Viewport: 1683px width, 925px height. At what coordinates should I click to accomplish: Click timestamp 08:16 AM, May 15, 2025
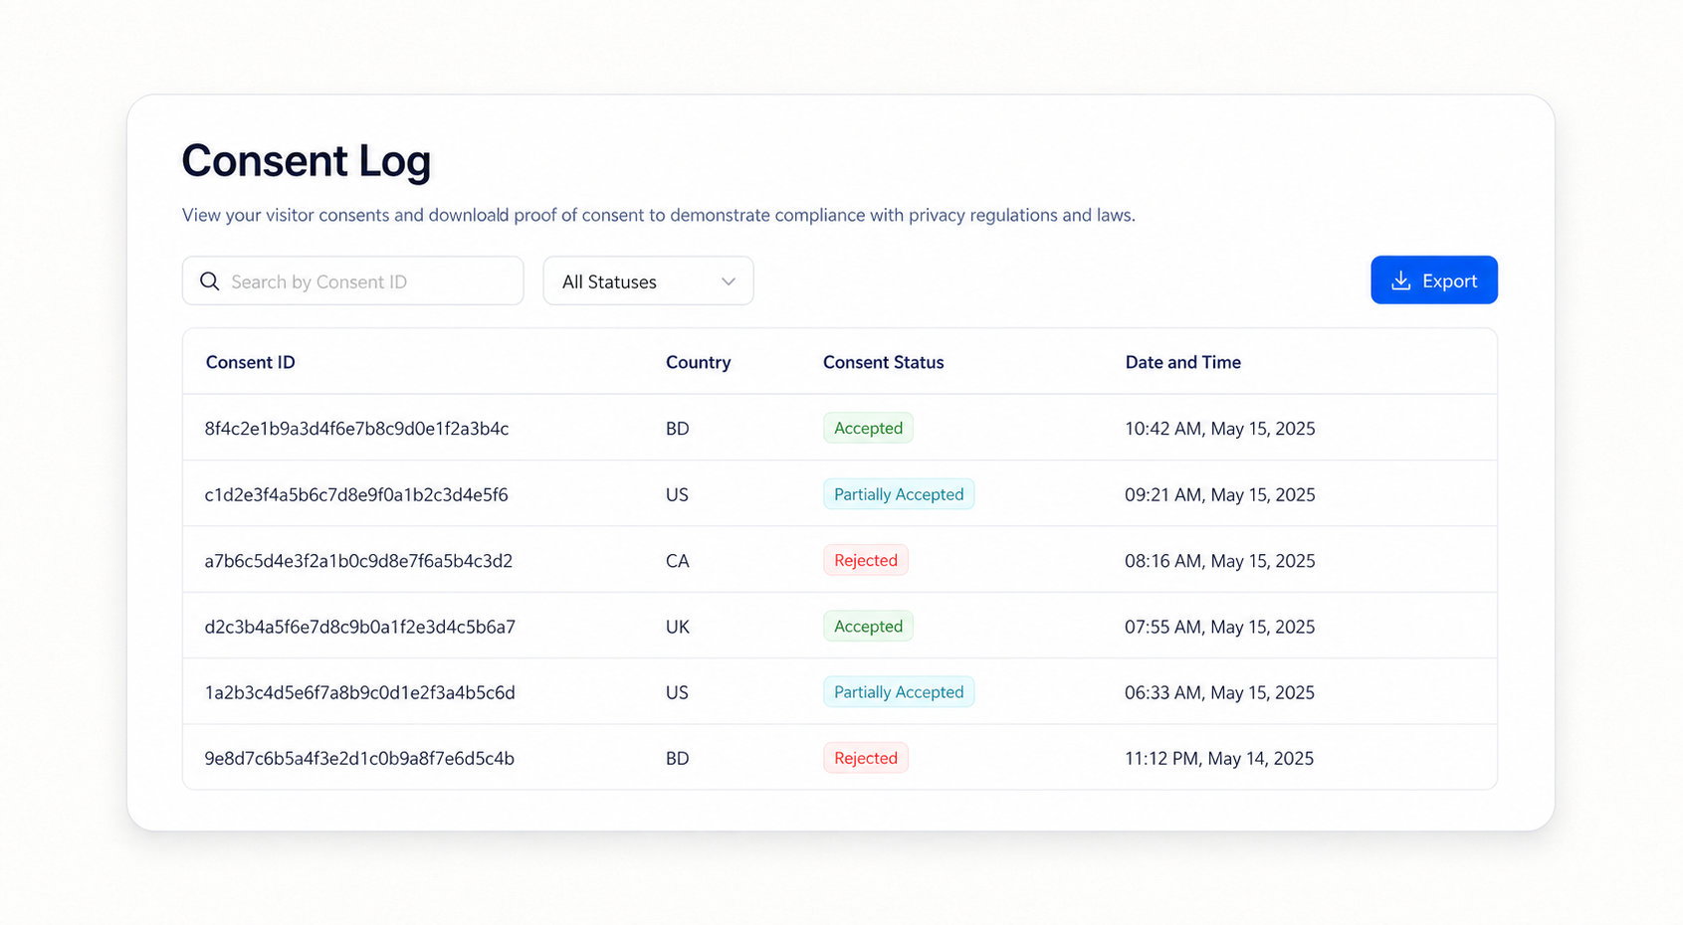point(1219,561)
